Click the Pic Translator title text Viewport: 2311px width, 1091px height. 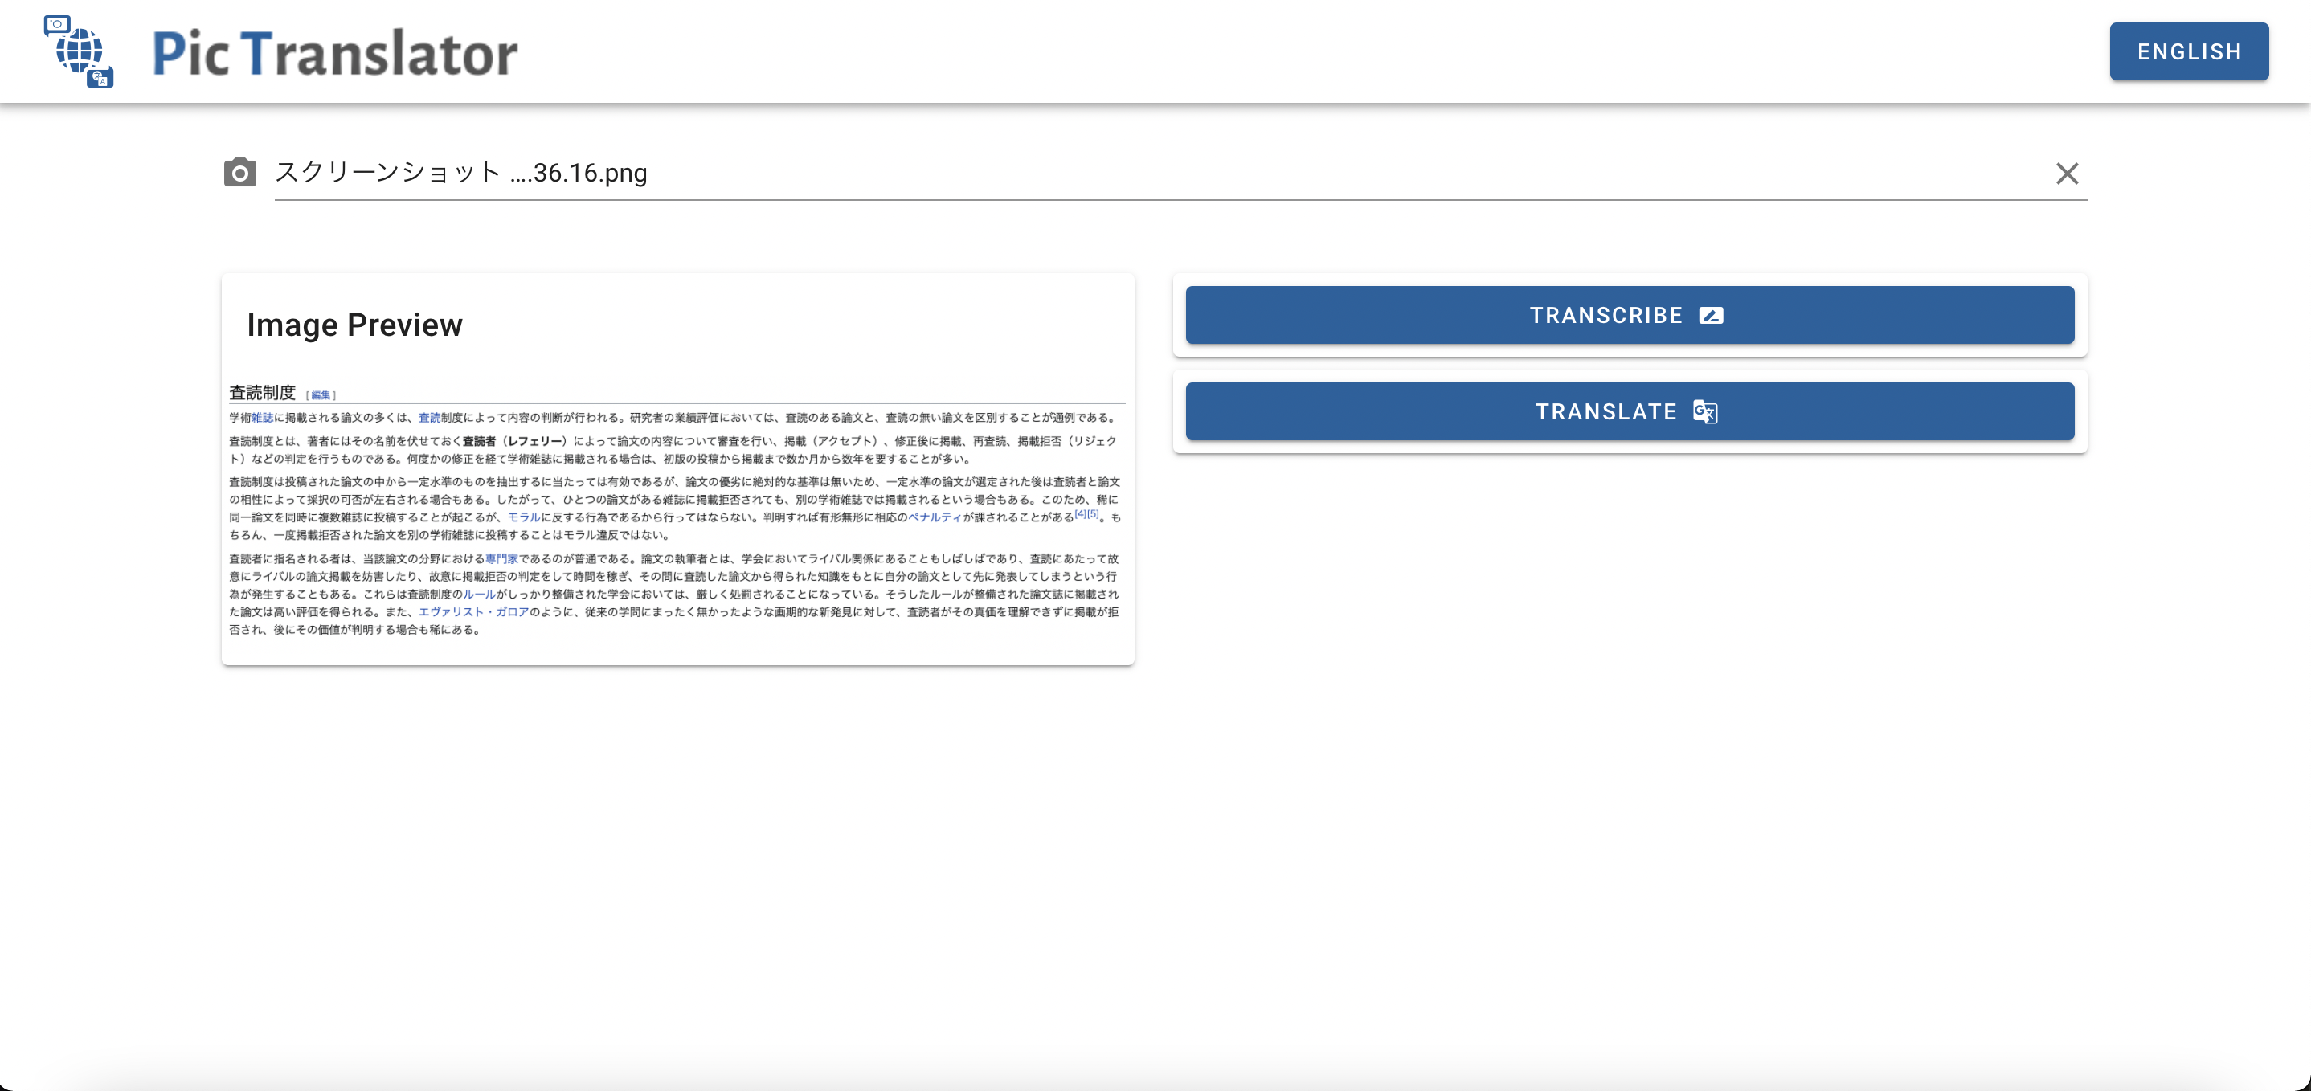click(334, 53)
